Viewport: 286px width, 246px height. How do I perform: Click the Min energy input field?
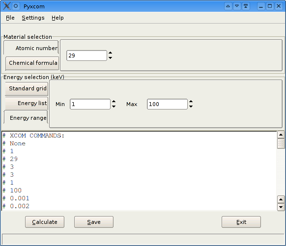(90, 104)
